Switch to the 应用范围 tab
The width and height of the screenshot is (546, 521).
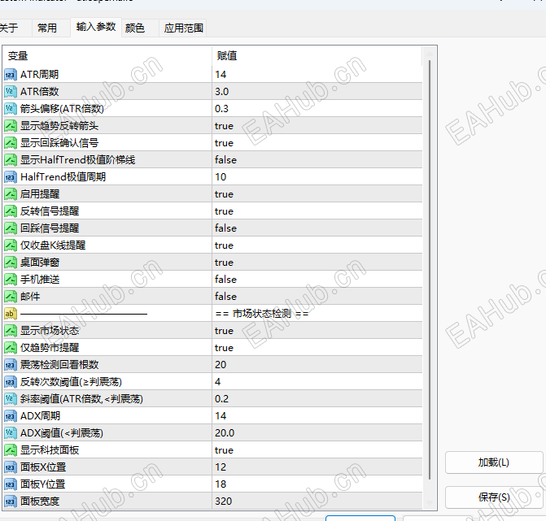click(x=184, y=28)
